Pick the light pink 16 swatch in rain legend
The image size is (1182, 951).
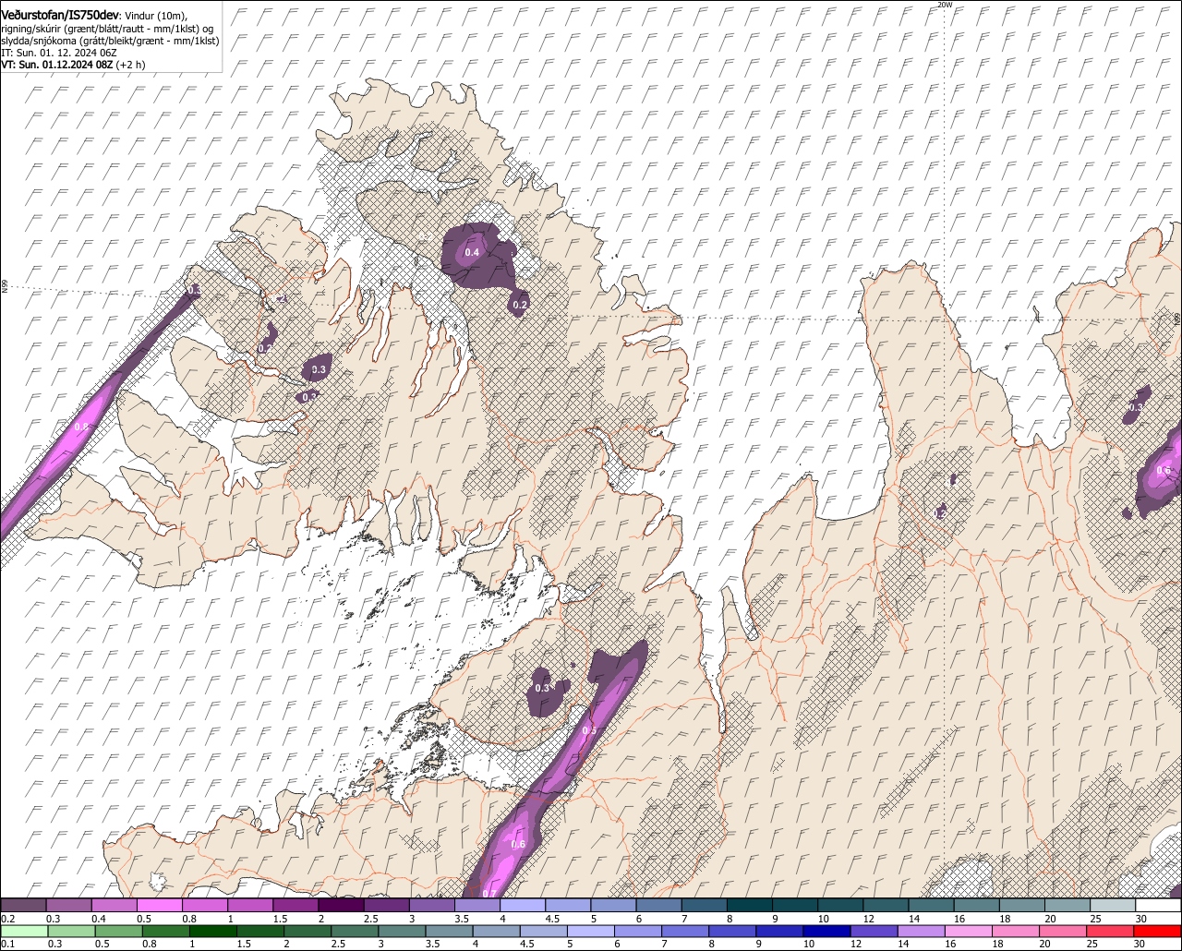(969, 931)
